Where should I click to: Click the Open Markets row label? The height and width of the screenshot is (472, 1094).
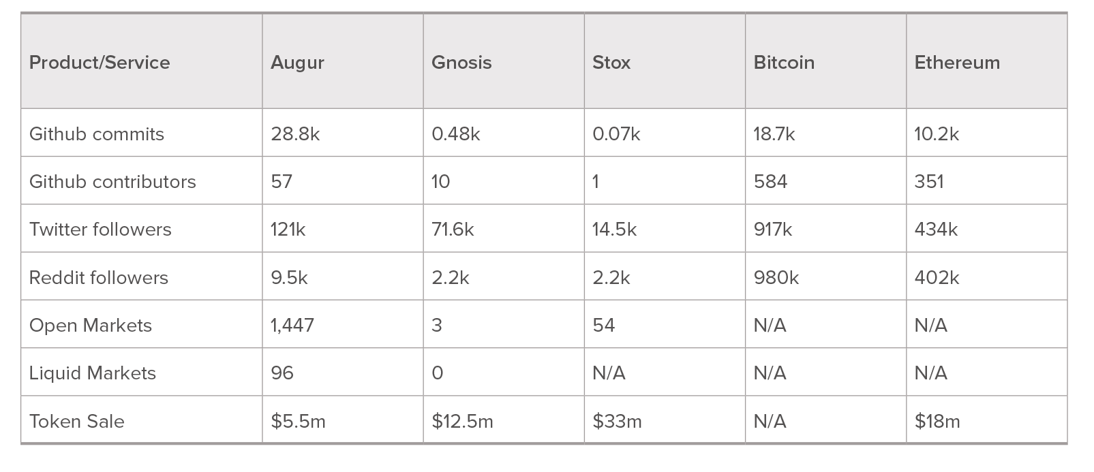(142, 324)
